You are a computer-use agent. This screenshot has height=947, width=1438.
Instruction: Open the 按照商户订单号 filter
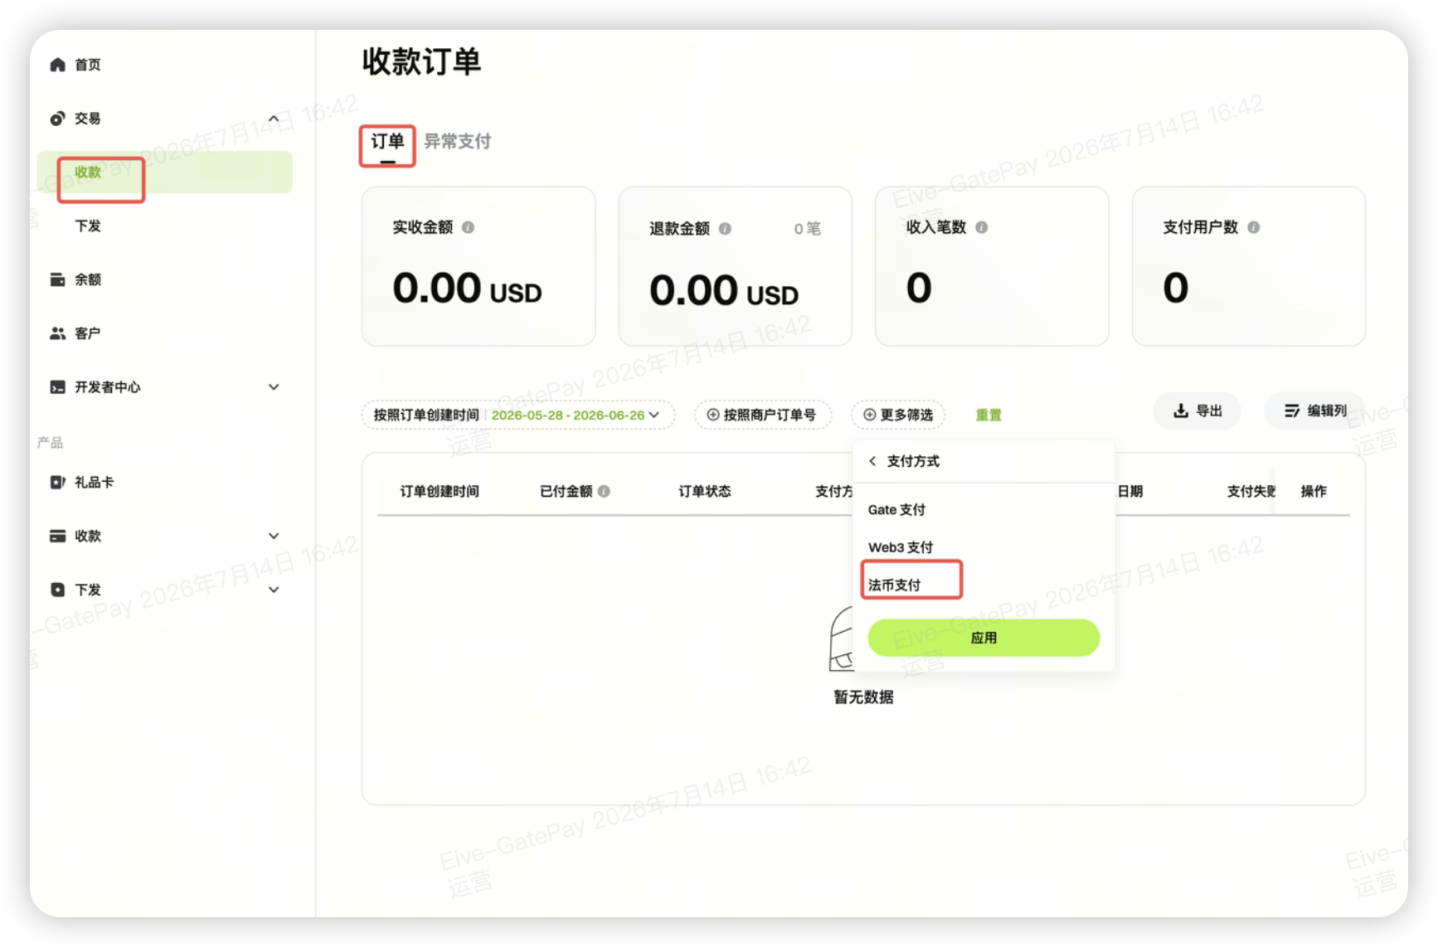click(763, 415)
